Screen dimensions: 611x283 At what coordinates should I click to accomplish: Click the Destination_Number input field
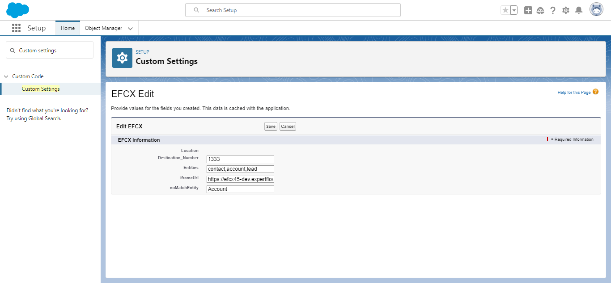pos(240,160)
